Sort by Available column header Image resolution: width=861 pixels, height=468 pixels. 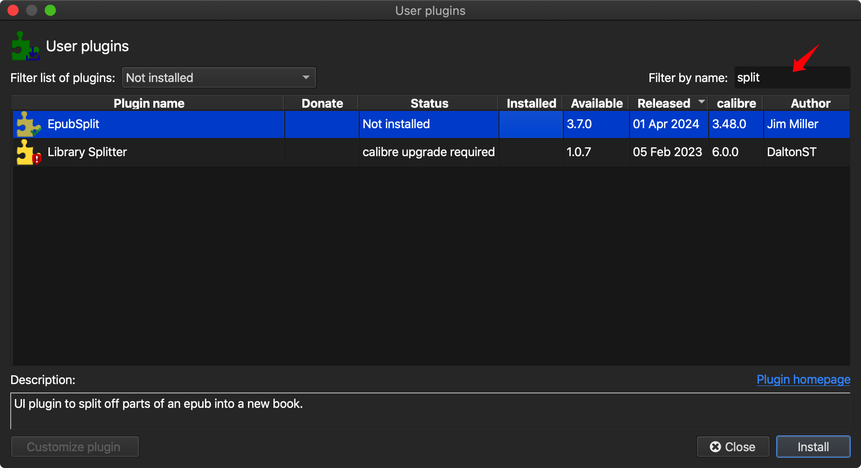pyautogui.click(x=596, y=103)
